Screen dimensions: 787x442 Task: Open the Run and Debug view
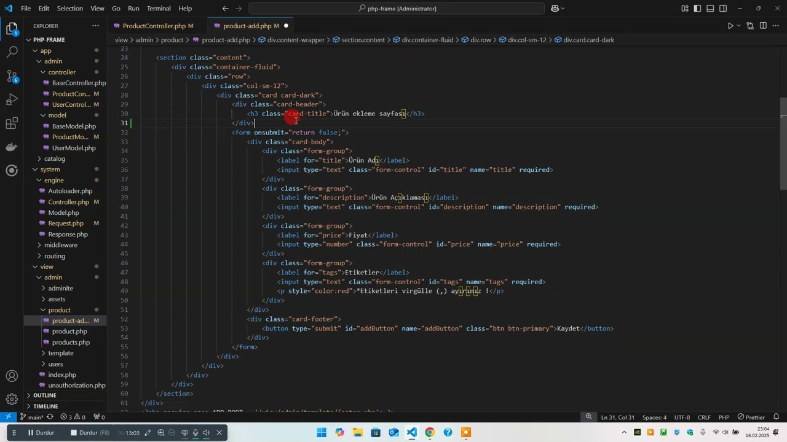(12, 99)
